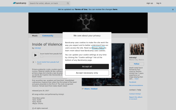Click the '-Rose.Bass guitar' credit line
Screen dimensions: 176x110
pyautogui.click(x=38, y=98)
